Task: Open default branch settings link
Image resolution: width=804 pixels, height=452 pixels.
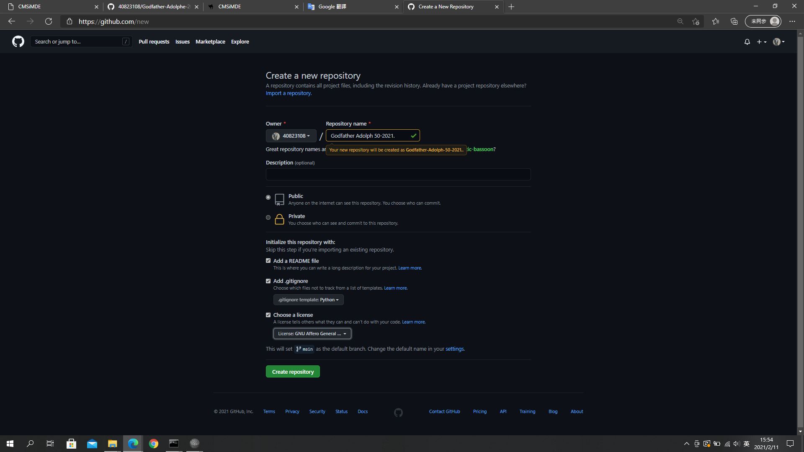Action: tap(455, 349)
